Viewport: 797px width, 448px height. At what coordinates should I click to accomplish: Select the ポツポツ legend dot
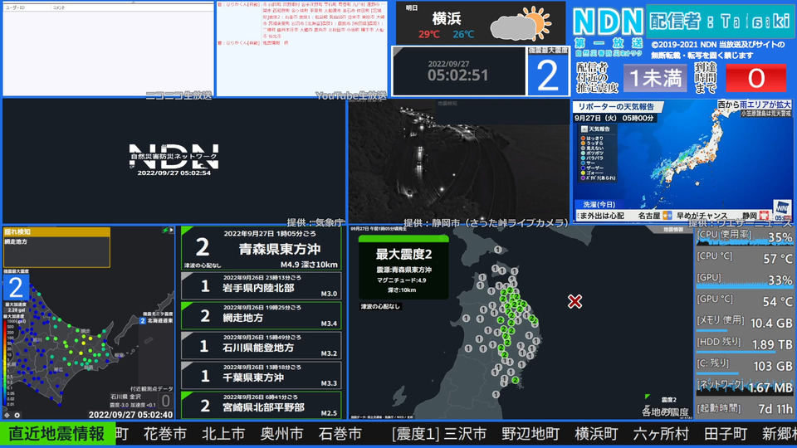click(583, 153)
